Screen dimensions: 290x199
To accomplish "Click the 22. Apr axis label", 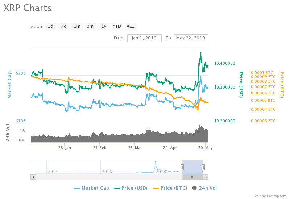I will (170, 148).
